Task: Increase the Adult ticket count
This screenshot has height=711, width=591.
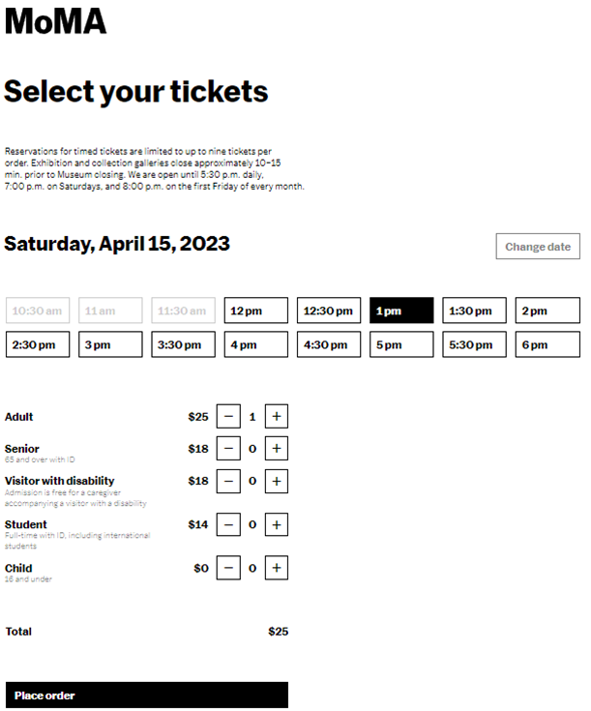Action: (x=277, y=417)
